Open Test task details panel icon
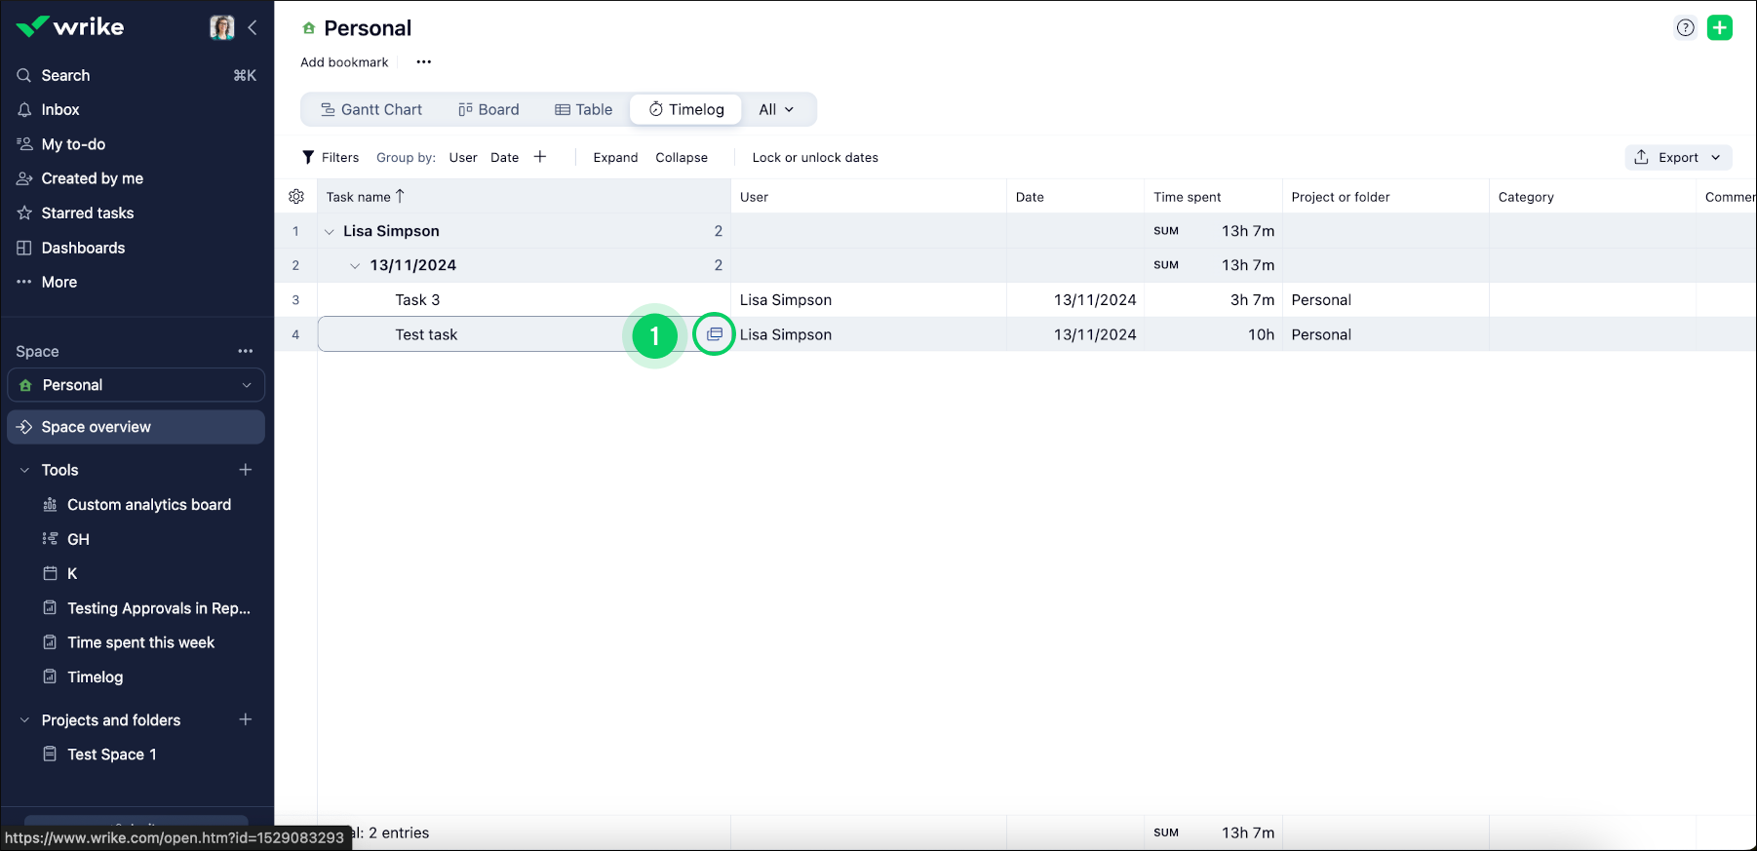This screenshot has width=1757, height=851. coord(715,334)
